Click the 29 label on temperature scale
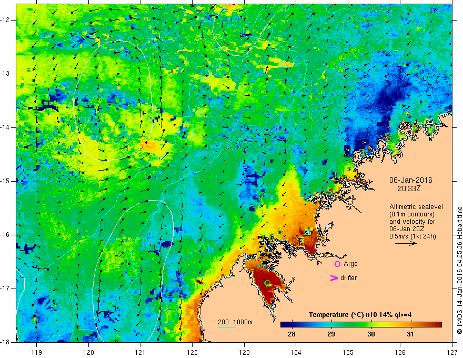The image size is (463, 358). [x=331, y=334]
